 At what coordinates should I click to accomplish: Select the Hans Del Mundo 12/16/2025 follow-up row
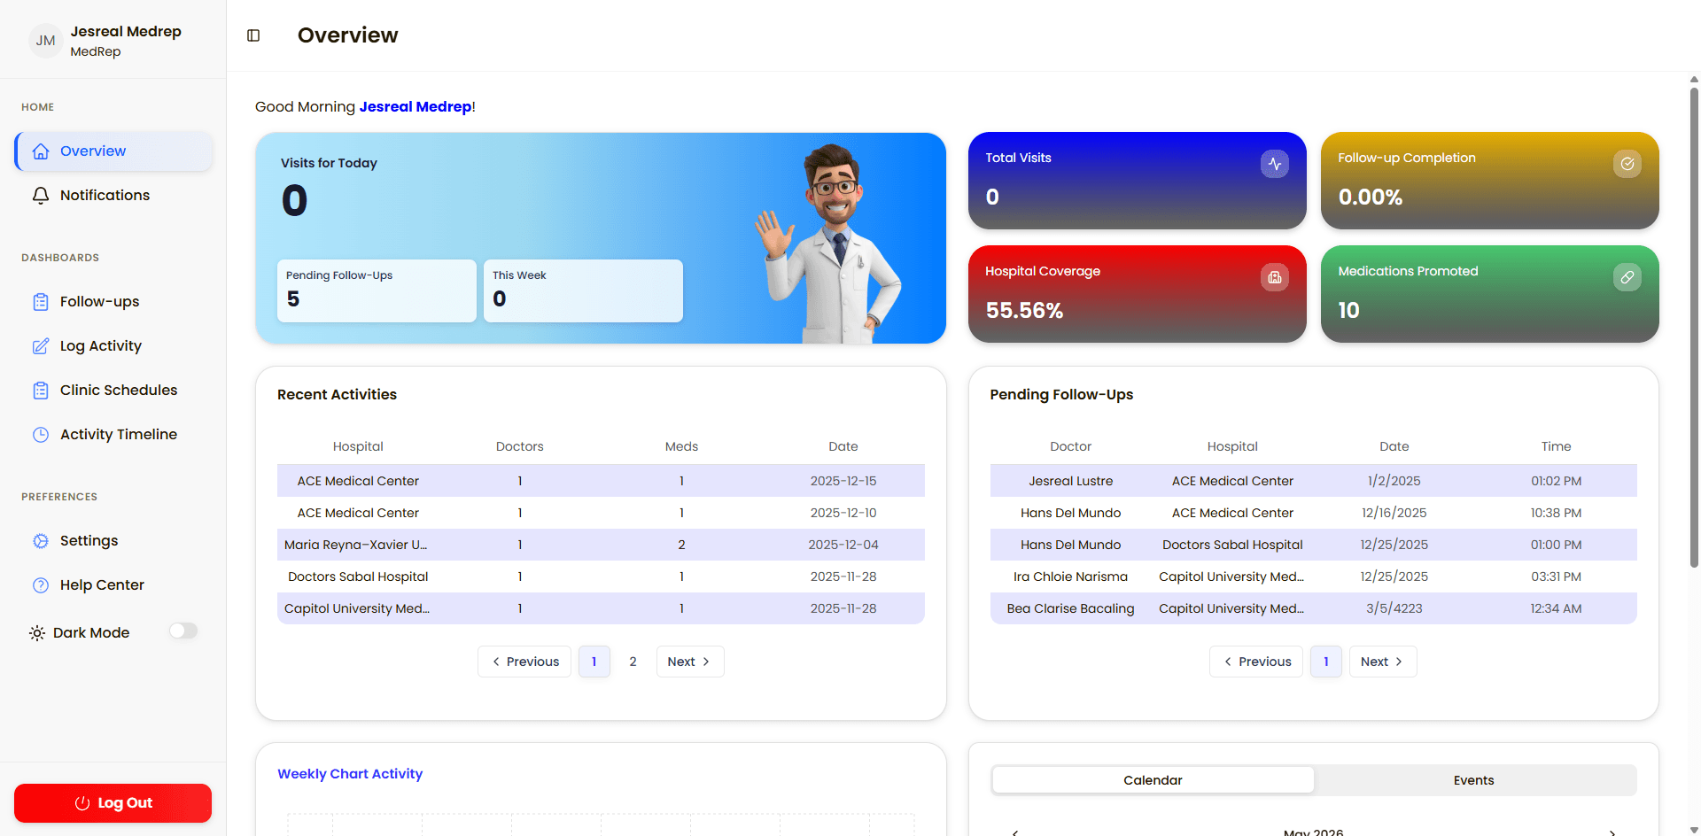(x=1313, y=513)
